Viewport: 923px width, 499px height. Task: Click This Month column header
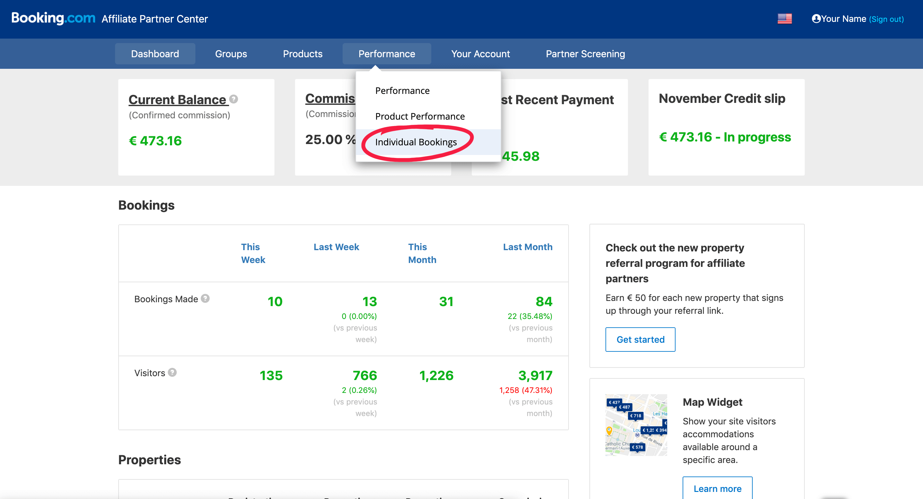(x=422, y=253)
